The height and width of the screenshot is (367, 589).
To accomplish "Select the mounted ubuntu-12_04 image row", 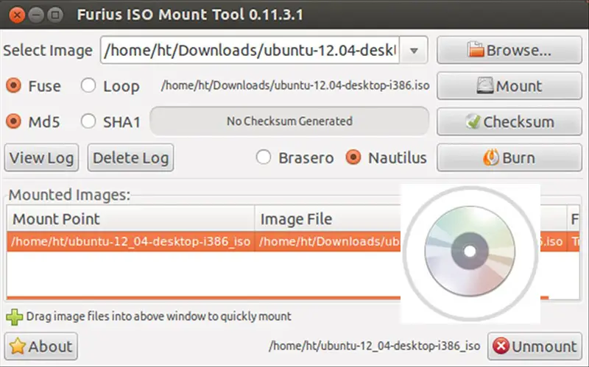I will point(131,241).
